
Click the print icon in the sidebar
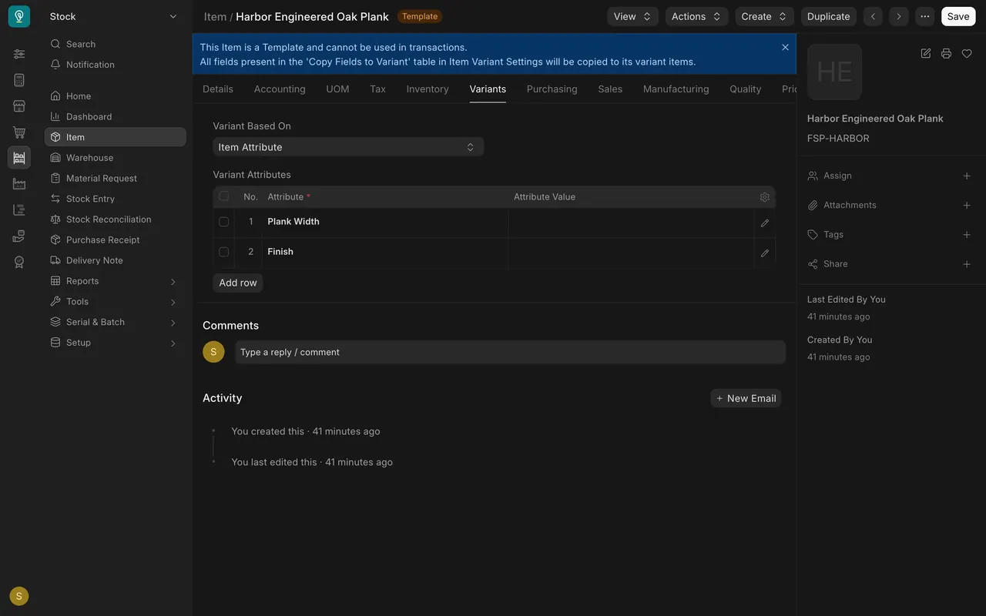coord(946,53)
